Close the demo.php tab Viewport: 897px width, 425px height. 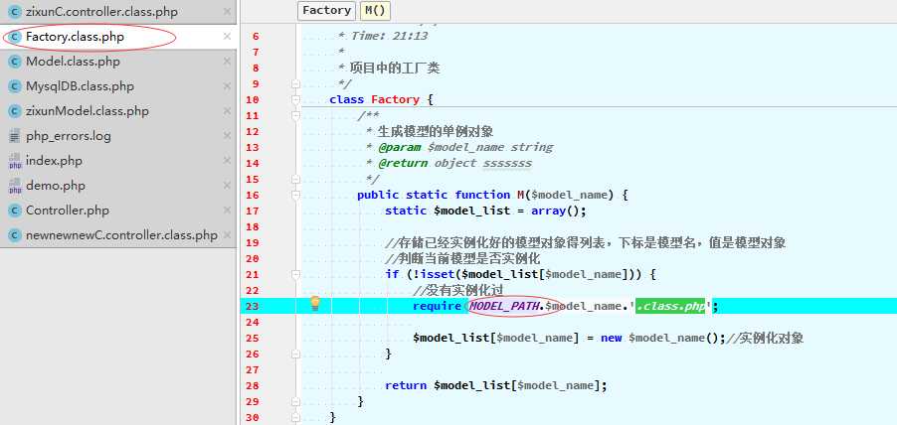coord(227,186)
